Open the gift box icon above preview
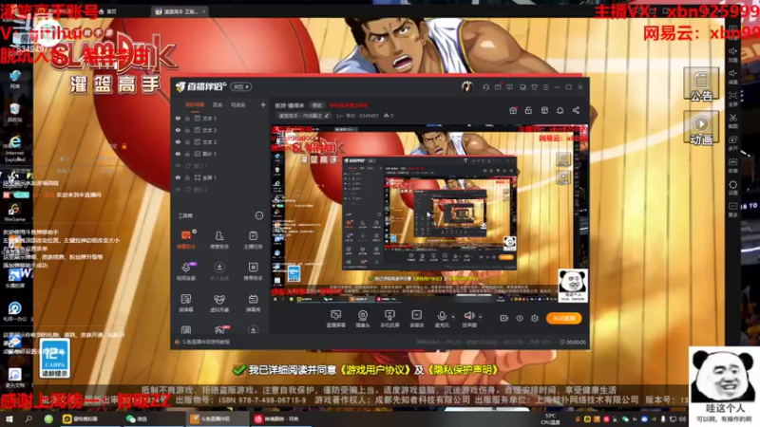Screen dimensions: 760x427 pos(513,110)
